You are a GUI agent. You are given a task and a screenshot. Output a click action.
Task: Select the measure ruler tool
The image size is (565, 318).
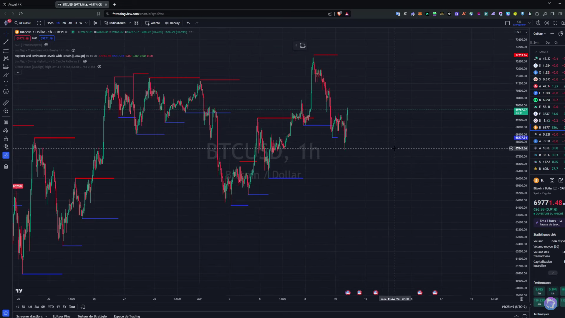click(x=6, y=103)
